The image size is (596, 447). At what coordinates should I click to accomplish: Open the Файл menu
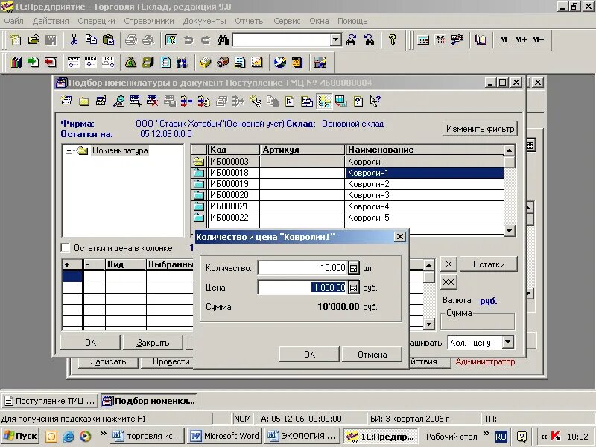point(13,21)
